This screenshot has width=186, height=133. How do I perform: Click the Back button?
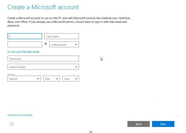(139, 124)
